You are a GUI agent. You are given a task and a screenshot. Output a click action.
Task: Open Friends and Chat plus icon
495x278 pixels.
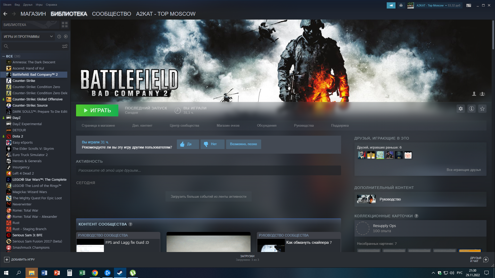point(486,259)
